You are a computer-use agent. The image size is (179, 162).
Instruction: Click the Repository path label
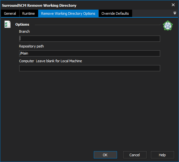pos(31,46)
